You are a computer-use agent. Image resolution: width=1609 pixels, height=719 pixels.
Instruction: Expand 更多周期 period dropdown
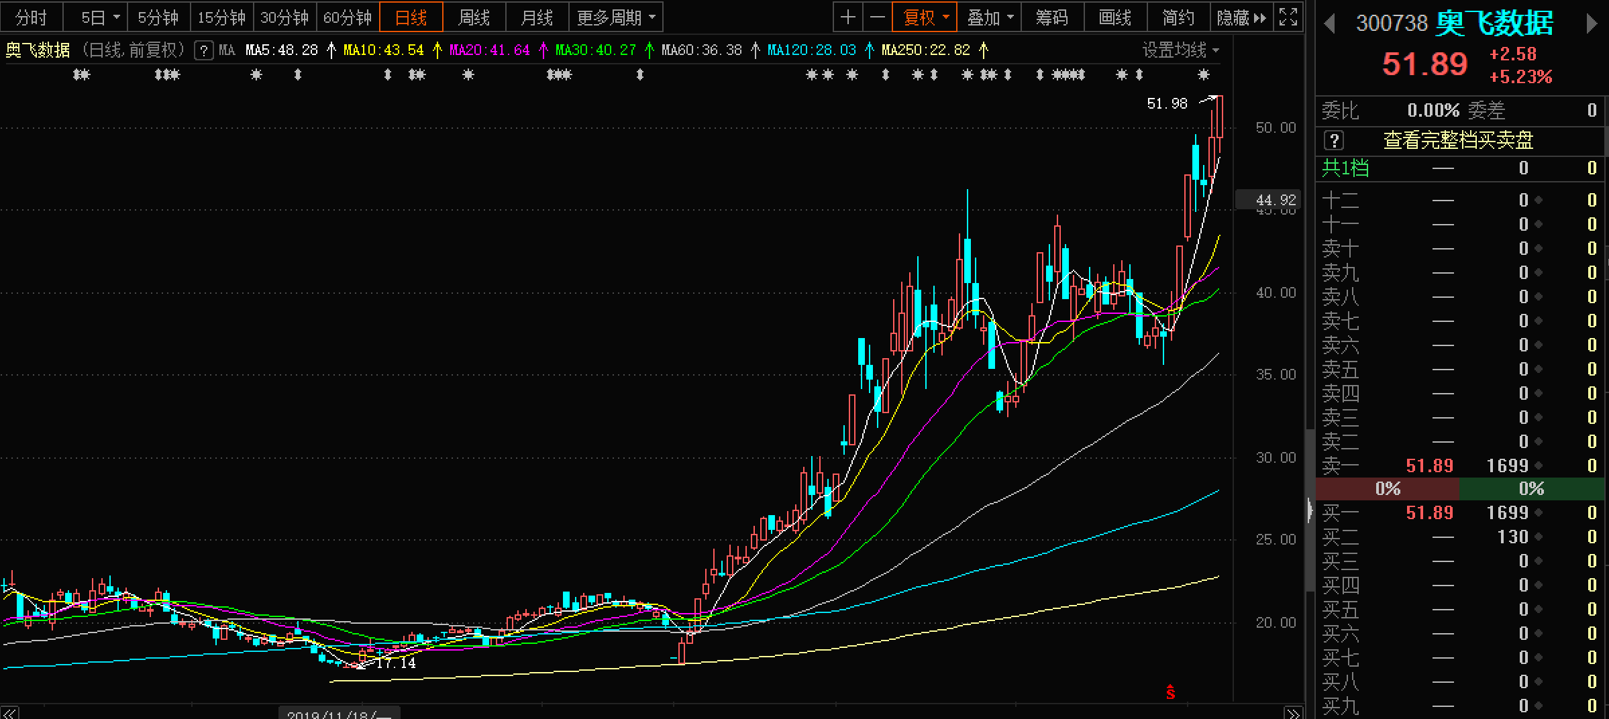tap(616, 17)
